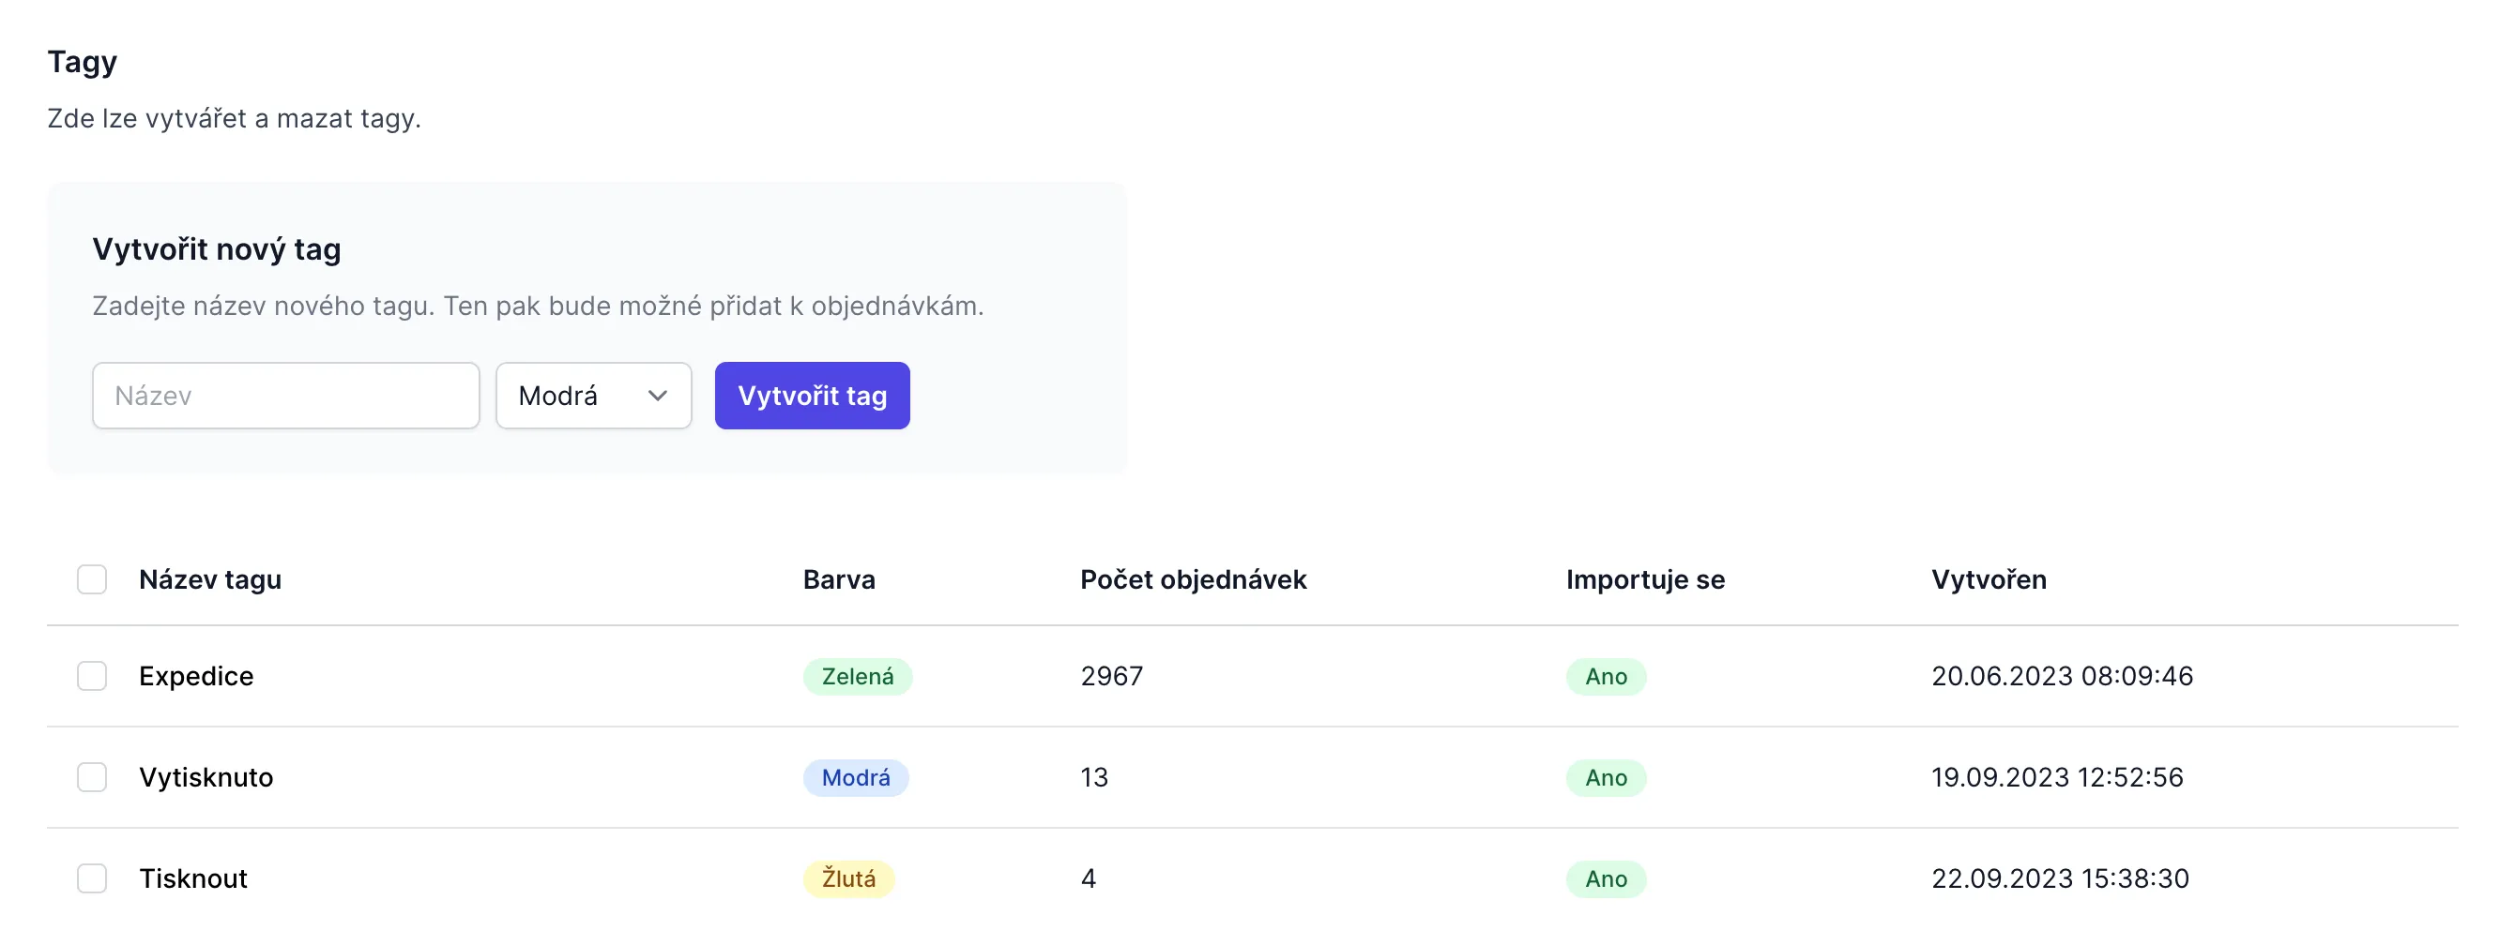Select the Modrá color badge for Vytisknuto
Image resolution: width=2500 pixels, height=945 pixels.
pos(856,776)
